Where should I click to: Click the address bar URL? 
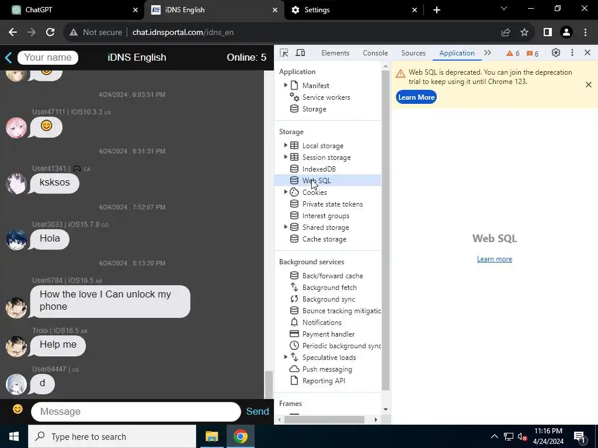[x=183, y=33]
